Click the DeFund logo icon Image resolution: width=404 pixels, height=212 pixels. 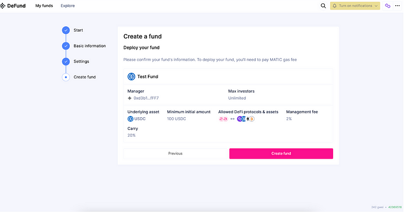(2, 6)
